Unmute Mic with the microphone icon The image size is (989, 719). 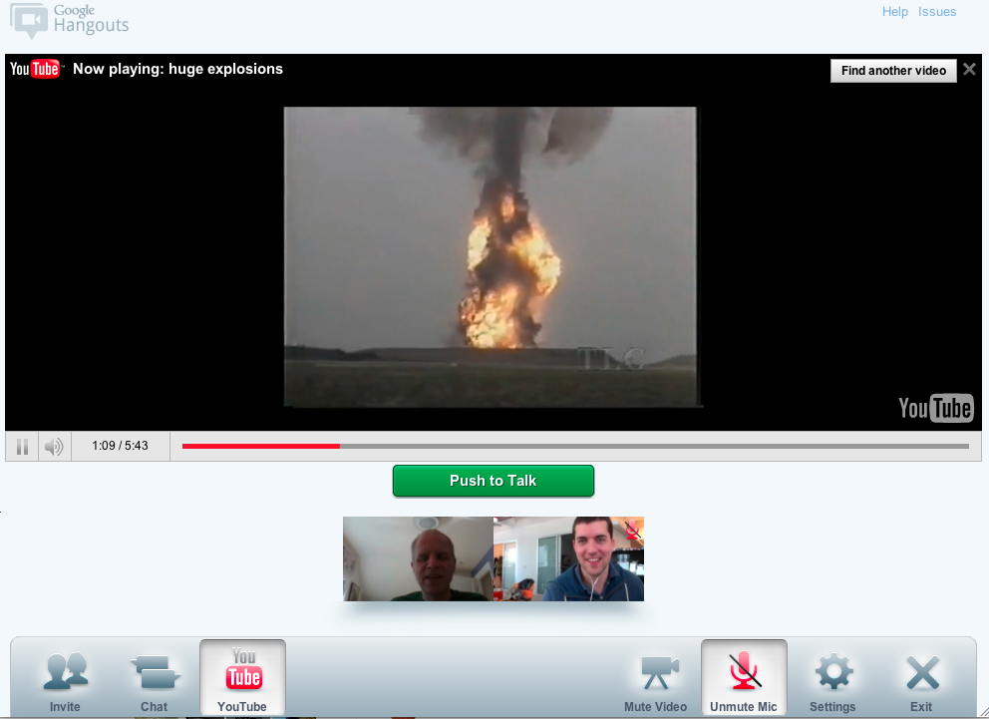point(743,677)
